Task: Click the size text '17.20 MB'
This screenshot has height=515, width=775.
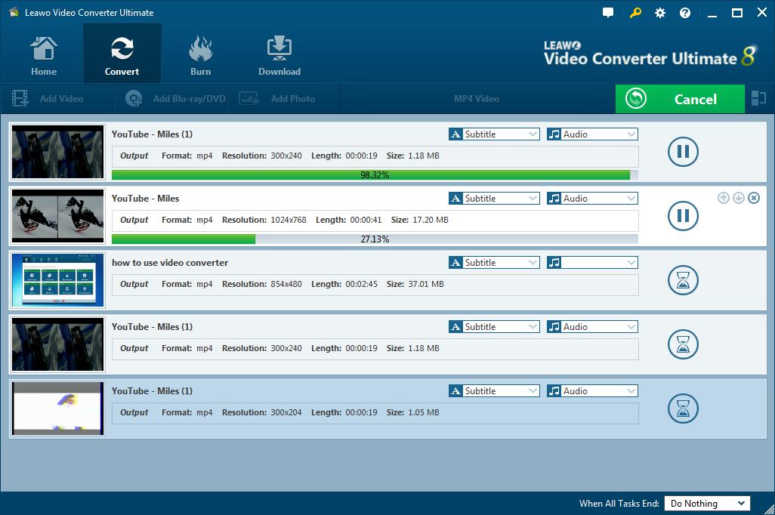Action: point(431,220)
